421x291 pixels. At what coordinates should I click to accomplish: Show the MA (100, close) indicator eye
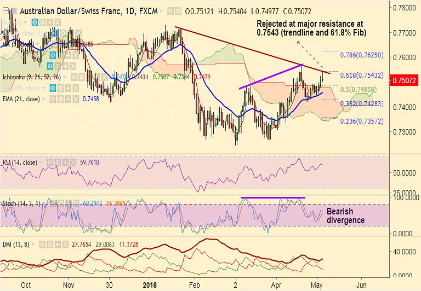53,55
